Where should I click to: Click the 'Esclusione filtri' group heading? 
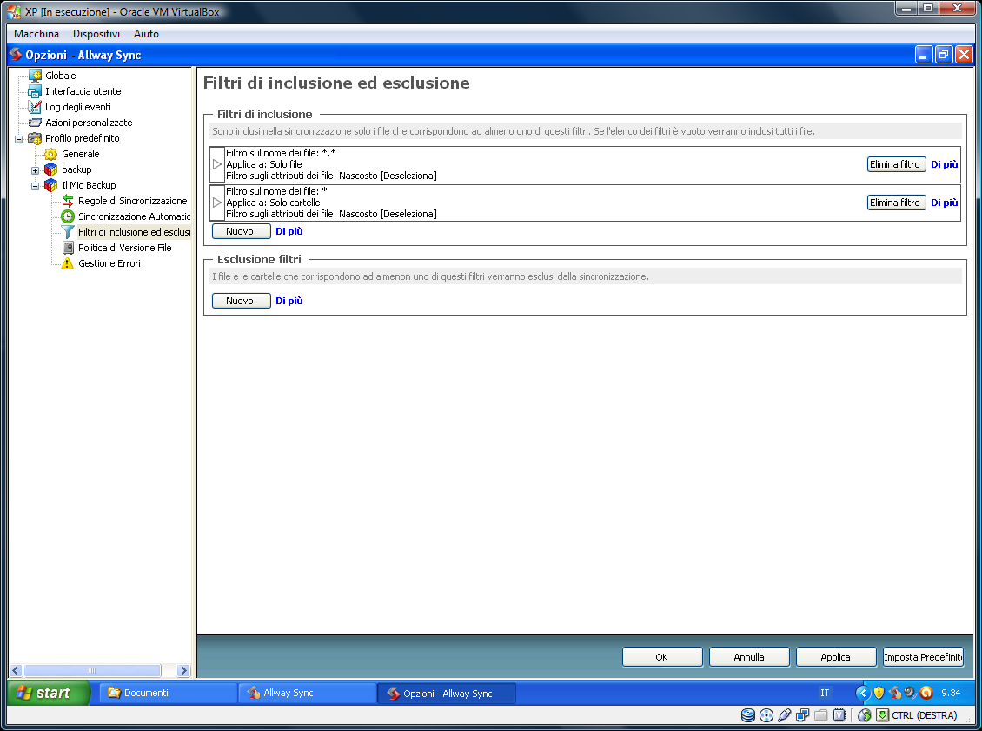(x=259, y=259)
